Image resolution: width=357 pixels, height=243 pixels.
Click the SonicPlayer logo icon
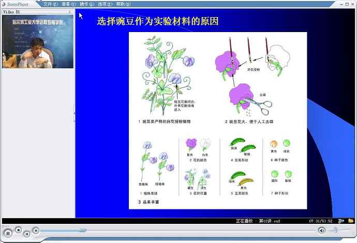click(x=4, y=4)
